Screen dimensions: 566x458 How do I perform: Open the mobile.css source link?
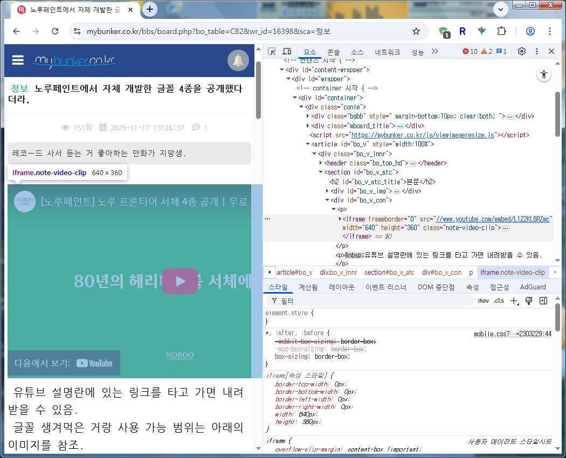click(x=512, y=334)
